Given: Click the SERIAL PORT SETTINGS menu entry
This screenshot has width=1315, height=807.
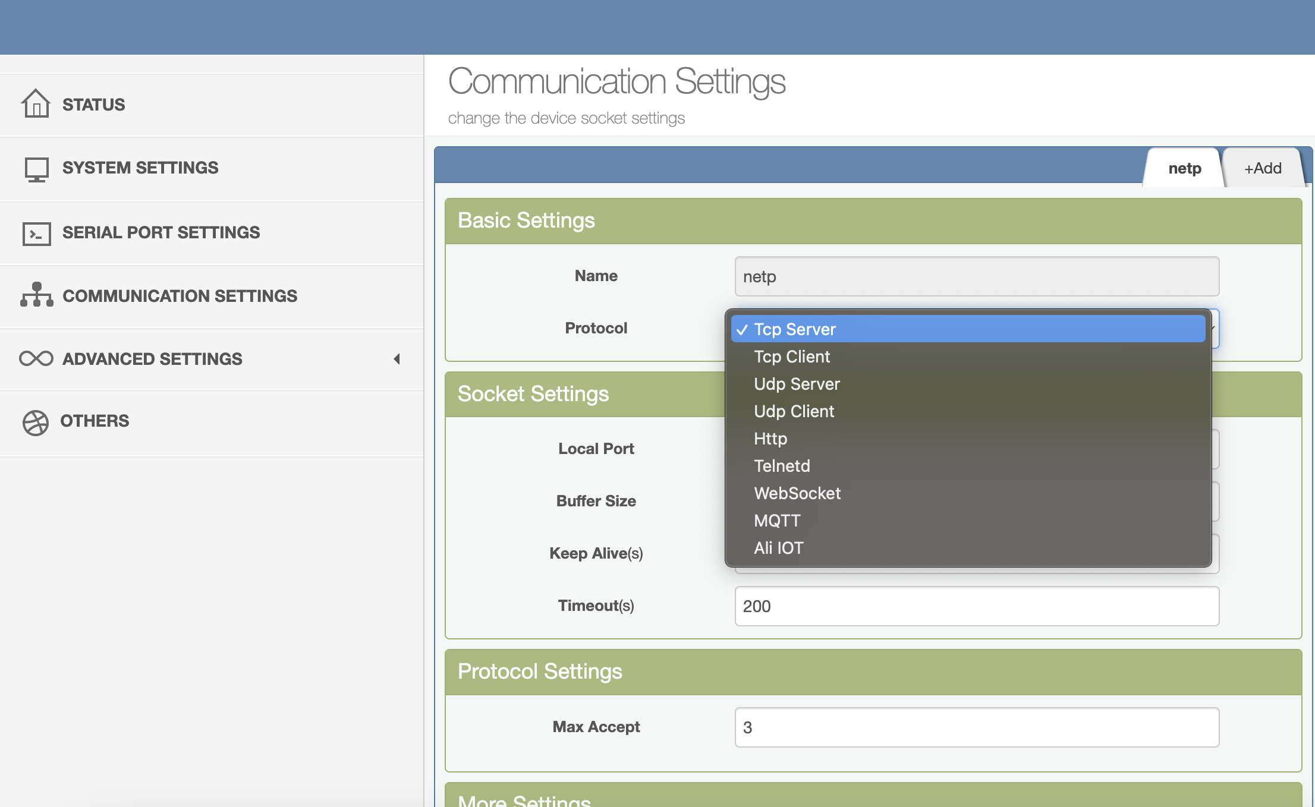Looking at the screenshot, I should coord(161,233).
